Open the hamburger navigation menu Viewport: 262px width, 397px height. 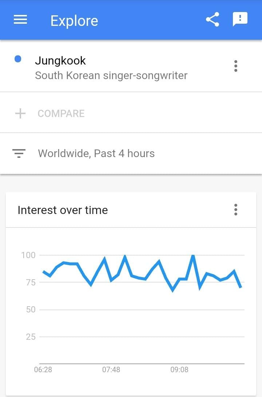point(20,19)
